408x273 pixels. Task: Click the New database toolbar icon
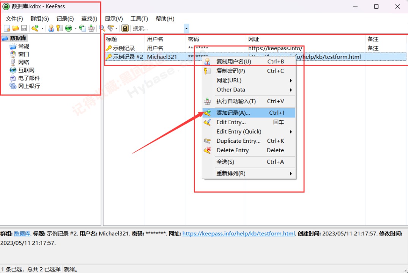(x=7, y=28)
